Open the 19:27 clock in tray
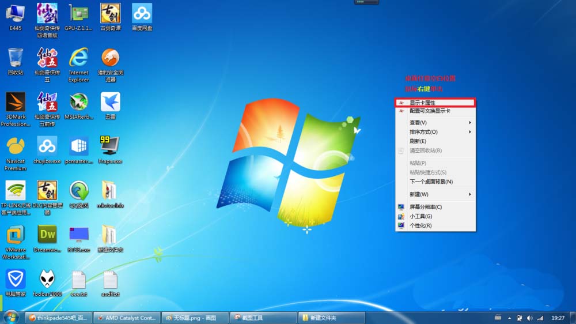Image resolution: width=576 pixels, height=324 pixels. [x=558, y=318]
